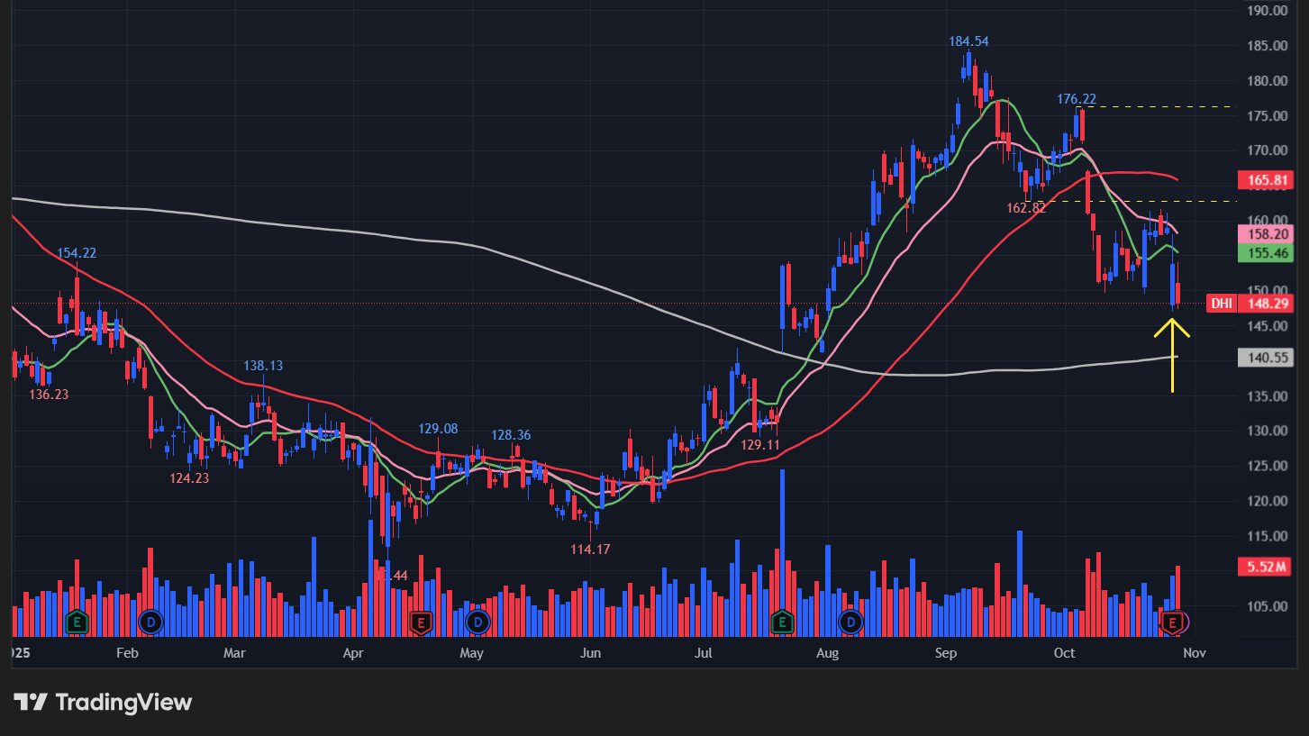Screen dimensions: 1309x736
Task: Select the red earnings E marker under April
Action: (420, 622)
